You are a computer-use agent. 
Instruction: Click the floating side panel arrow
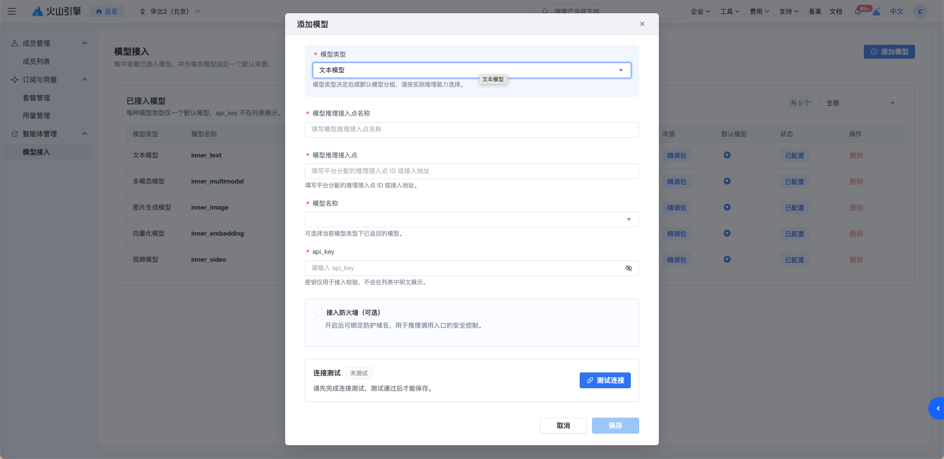pos(937,408)
